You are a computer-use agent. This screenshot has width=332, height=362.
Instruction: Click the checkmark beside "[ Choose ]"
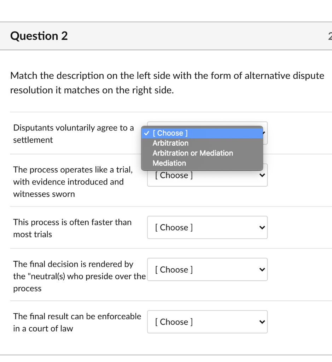pos(146,133)
